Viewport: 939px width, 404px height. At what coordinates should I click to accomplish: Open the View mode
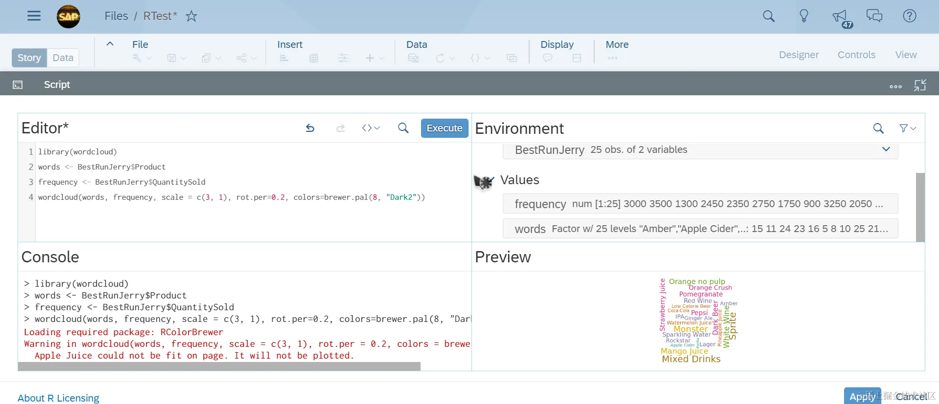tap(906, 55)
